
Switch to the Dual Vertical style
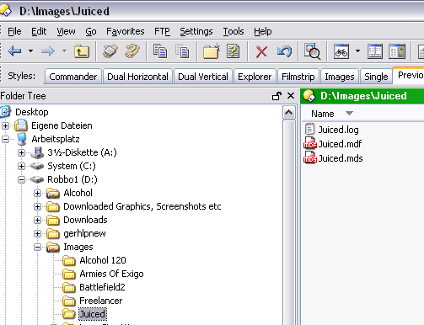(x=203, y=77)
